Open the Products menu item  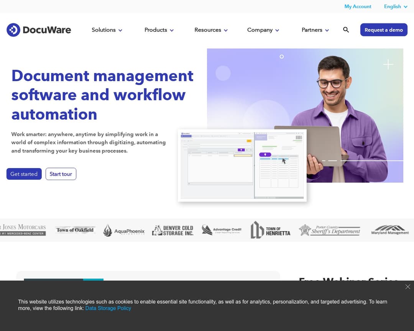156,30
